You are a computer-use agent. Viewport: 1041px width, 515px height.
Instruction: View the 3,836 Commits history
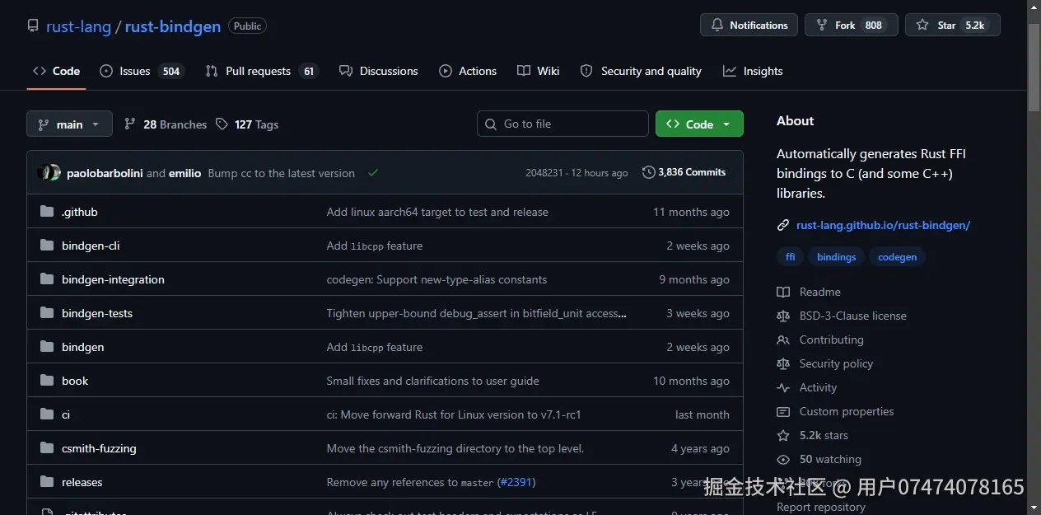click(x=684, y=172)
